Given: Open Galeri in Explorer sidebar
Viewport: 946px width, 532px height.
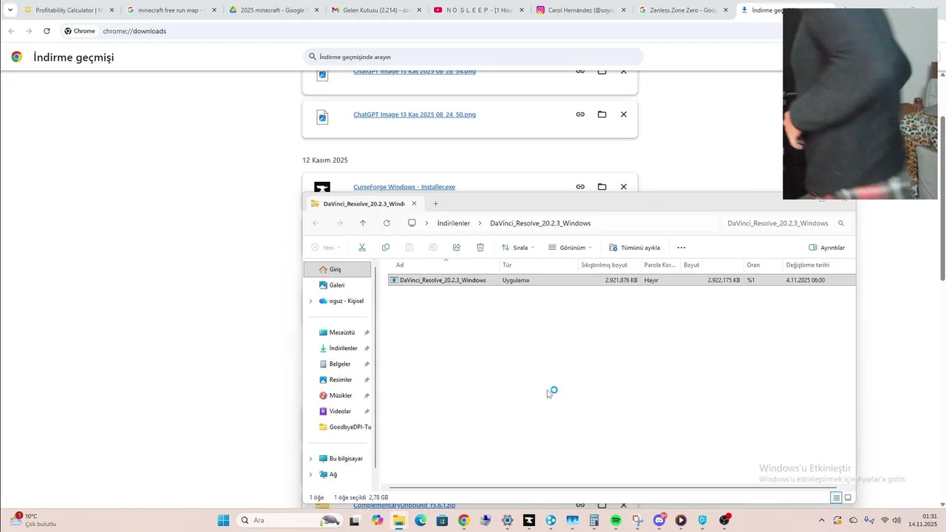Looking at the screenshot, I should tap(337, 285).
